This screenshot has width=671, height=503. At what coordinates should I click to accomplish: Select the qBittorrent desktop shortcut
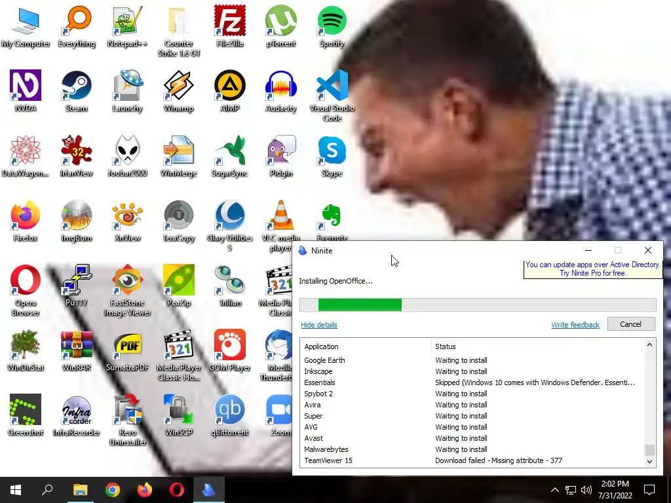click(x=230, y=415)
